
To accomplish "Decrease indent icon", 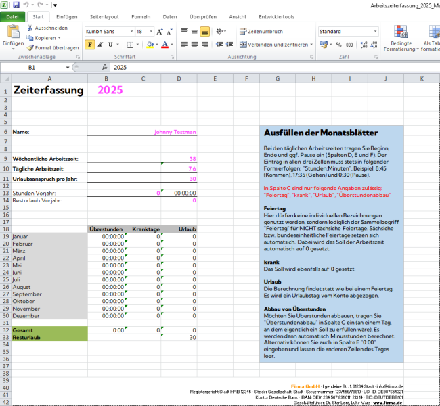I will point(219,45).
